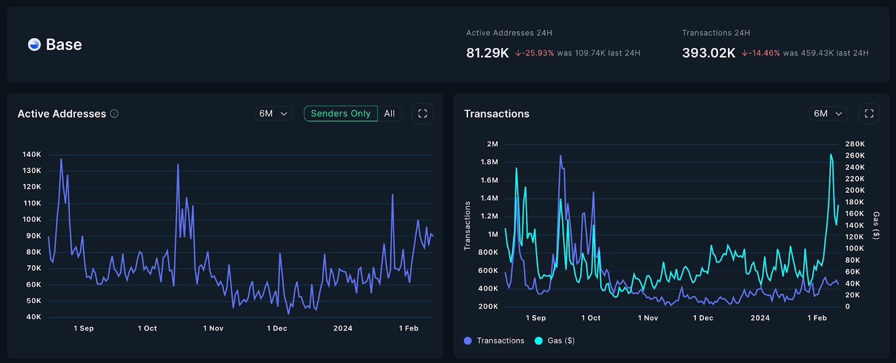The image size is (896, 363).
Task: Click the cyan Gas ($) legend swatch
Action: click(x=539, y=341)
